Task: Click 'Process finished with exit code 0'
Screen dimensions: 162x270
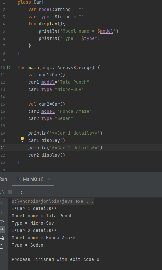Action: click(55, 259)
